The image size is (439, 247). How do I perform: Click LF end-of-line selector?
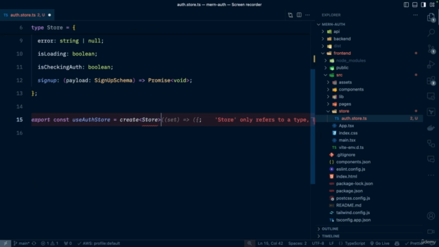[331, 244]
